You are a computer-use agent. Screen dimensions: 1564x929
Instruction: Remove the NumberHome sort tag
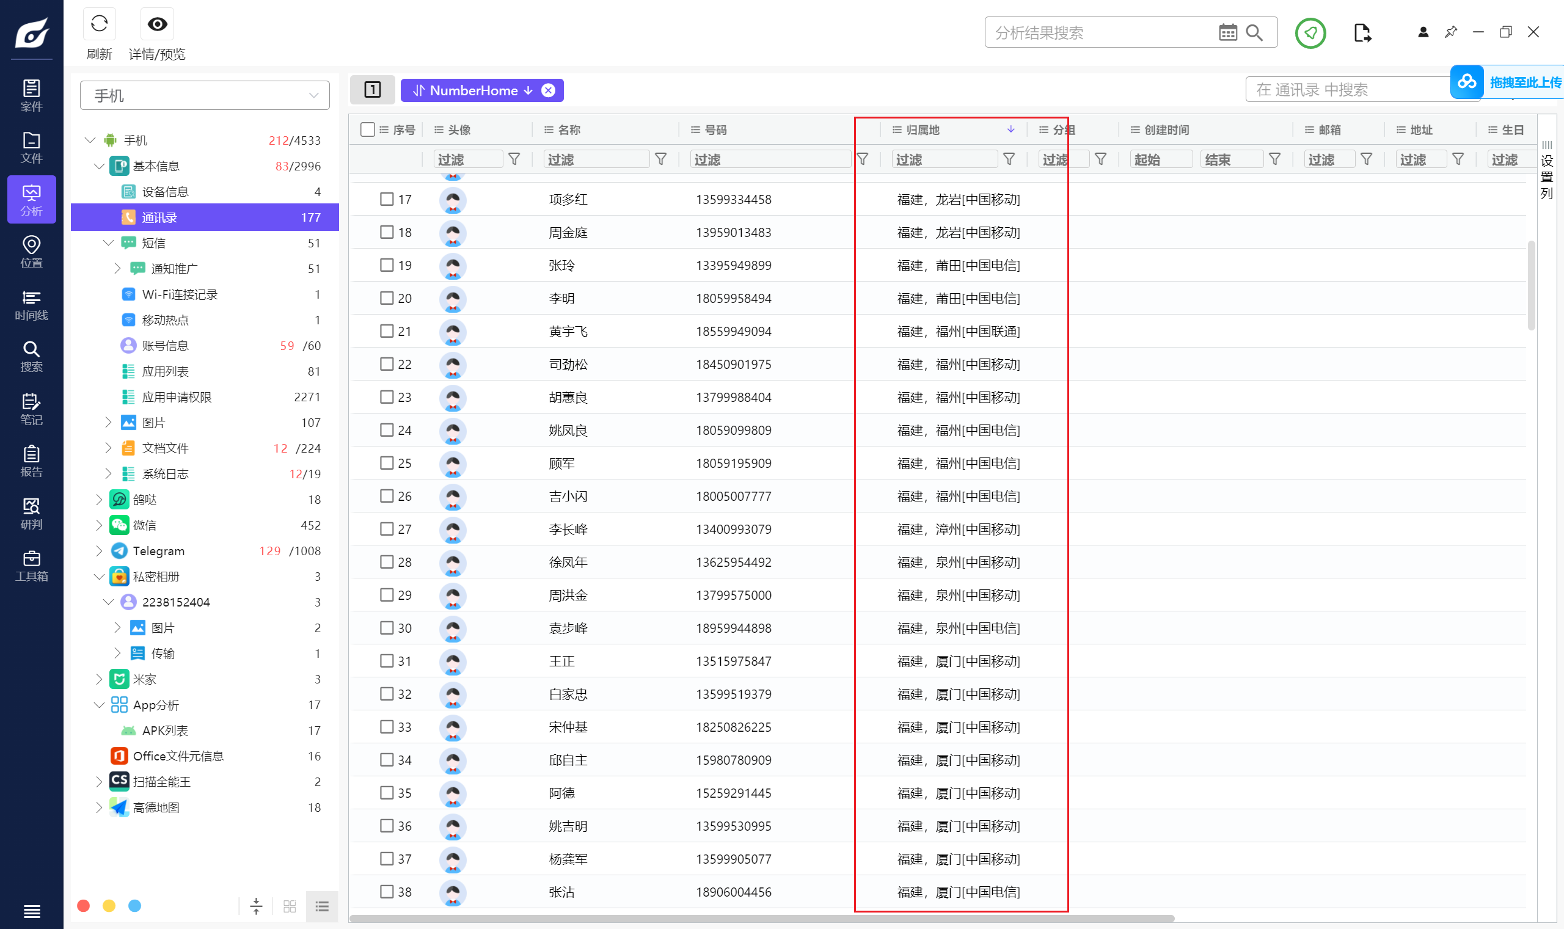[x=548, y=90]
